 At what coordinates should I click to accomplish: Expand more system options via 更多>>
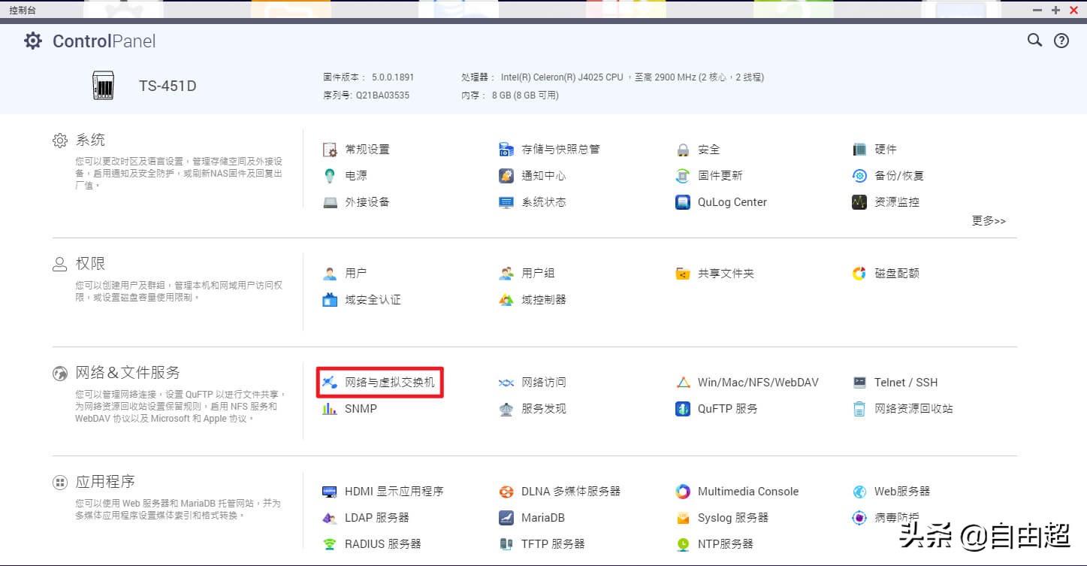(988, 220)
